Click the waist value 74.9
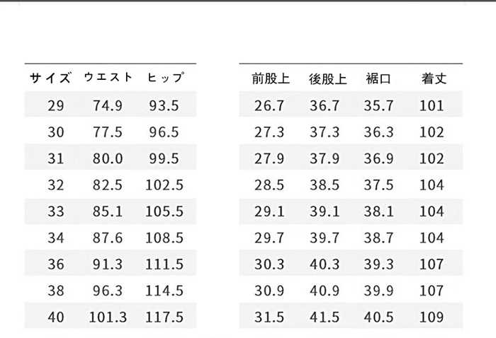 pos(108,106)
